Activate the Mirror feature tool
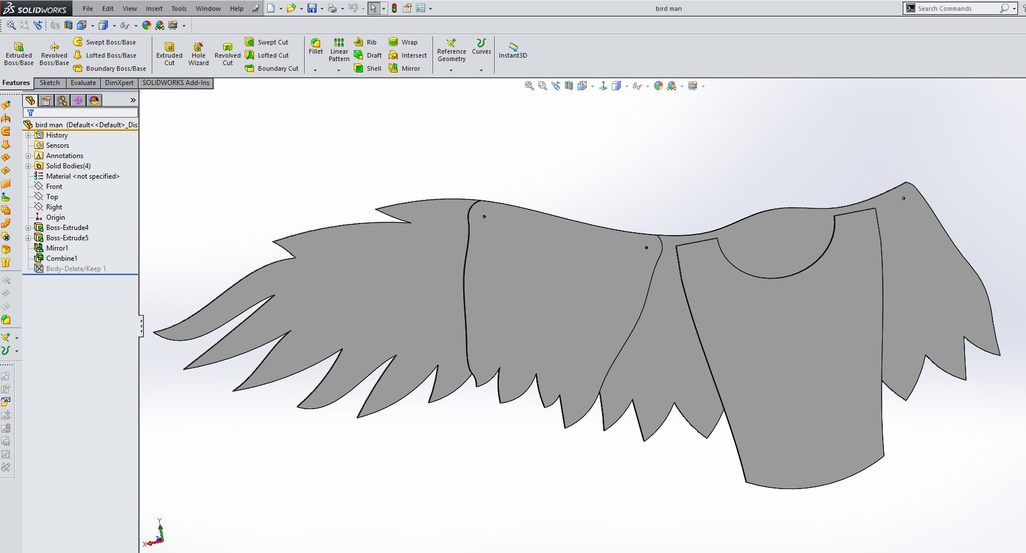 (405, 68)
